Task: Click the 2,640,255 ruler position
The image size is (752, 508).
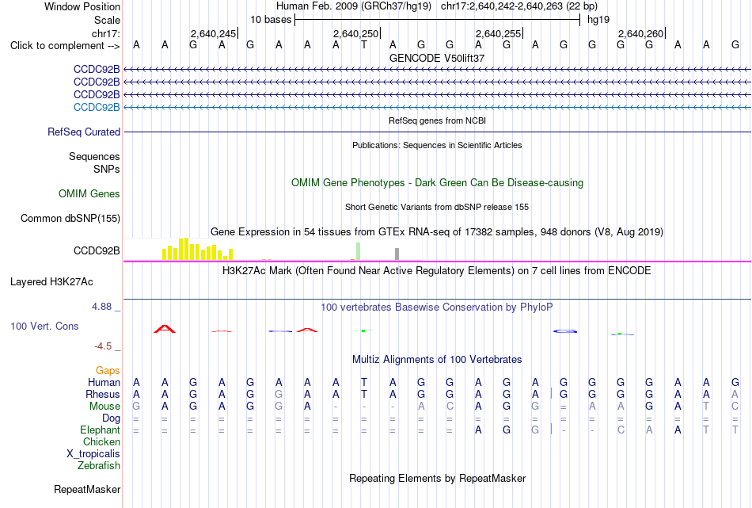Action: click(498, 33)
